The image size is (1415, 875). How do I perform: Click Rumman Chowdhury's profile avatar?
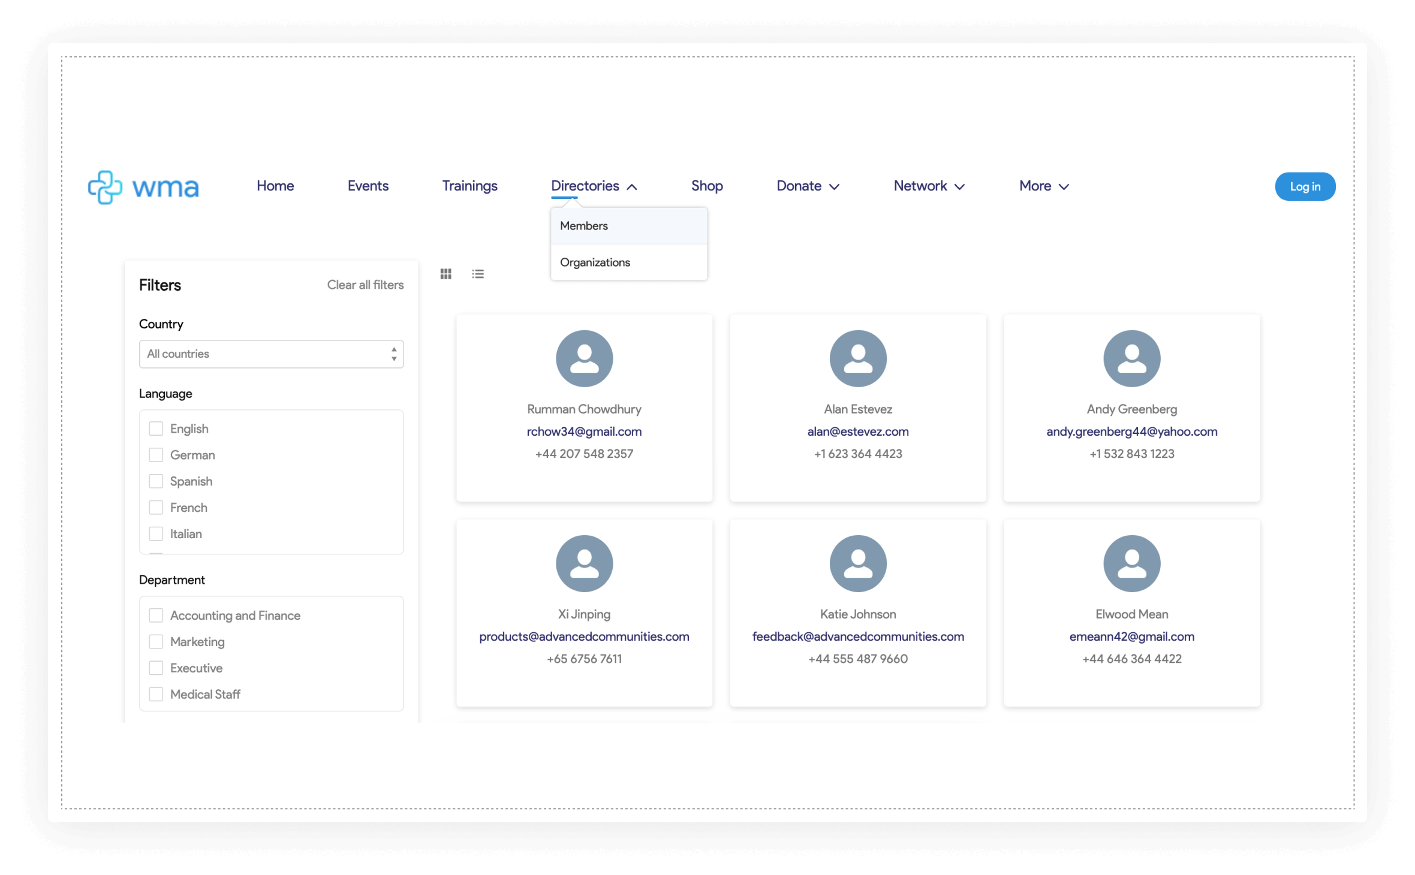pos(584,358)
